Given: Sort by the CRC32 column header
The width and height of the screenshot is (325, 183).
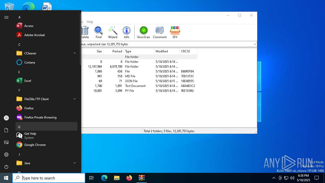Looking at the screenshot, I should (x=188, y=51).
